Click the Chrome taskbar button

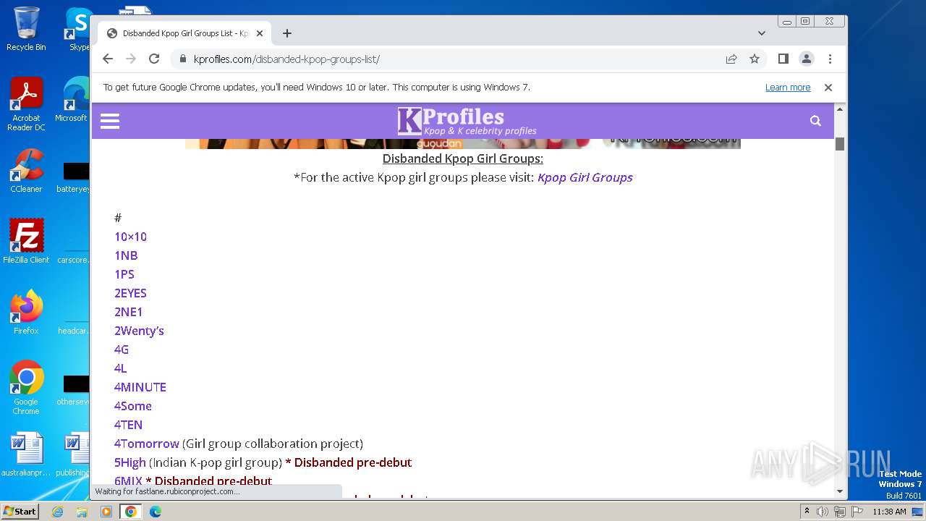[130, 512]
